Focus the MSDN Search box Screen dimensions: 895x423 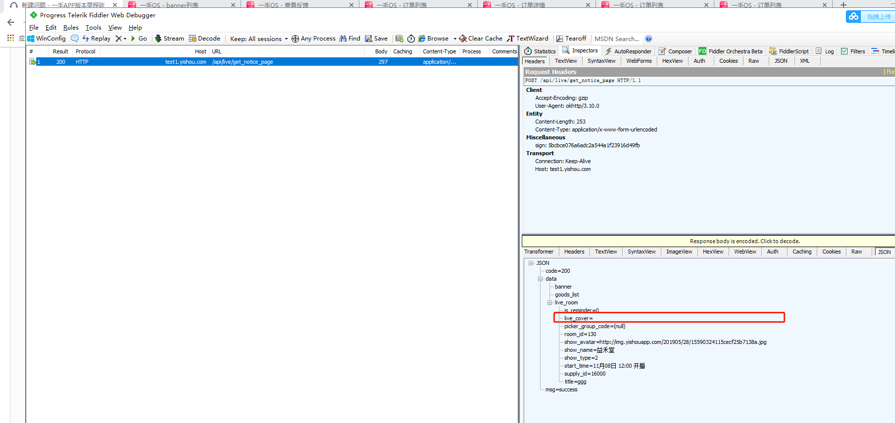pyautogui.click(x=617, y=39)
